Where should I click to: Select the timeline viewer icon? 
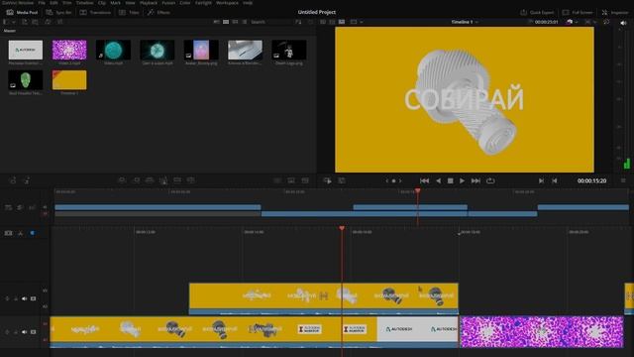(342, 22)
